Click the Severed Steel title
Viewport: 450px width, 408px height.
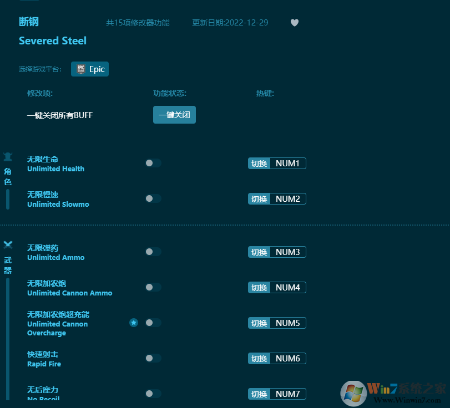[x=53, y=40]
